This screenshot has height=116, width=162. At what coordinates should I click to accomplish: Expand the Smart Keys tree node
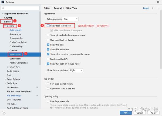coord(8,67)
